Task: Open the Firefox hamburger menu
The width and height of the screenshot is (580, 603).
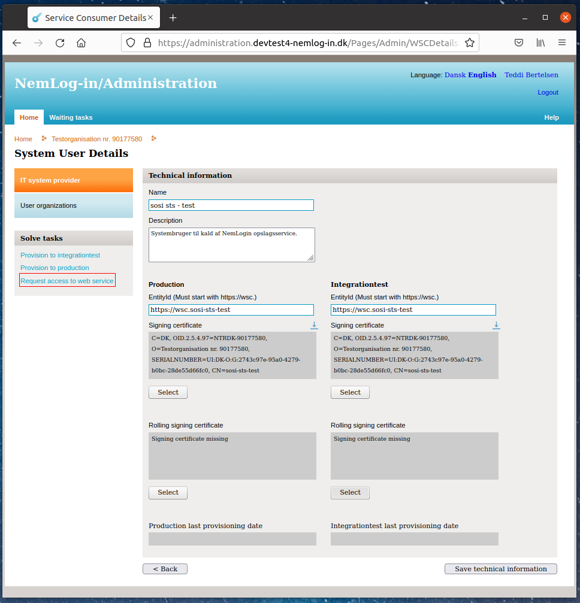Action: tap(562, 43)
